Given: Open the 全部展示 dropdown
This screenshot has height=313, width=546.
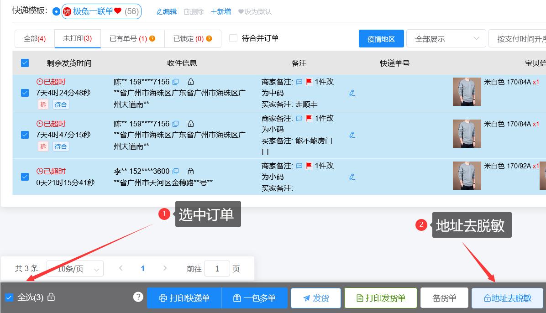Looking at the screenshot, I should pyautogui.click(x=445, y=38).
